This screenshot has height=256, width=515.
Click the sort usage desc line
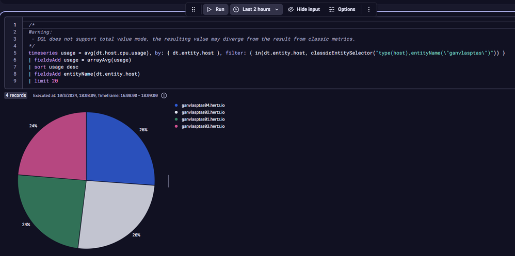point(56,67)
